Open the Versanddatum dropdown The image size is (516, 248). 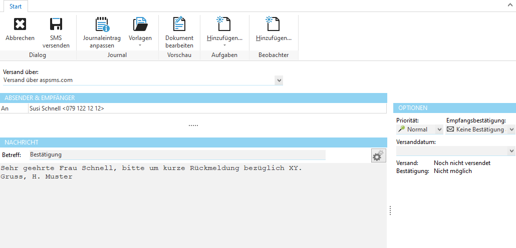click(511, 151)
